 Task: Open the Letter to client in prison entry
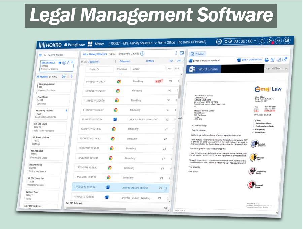(144, 119)
